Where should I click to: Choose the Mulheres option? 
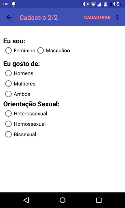(20, 84)
